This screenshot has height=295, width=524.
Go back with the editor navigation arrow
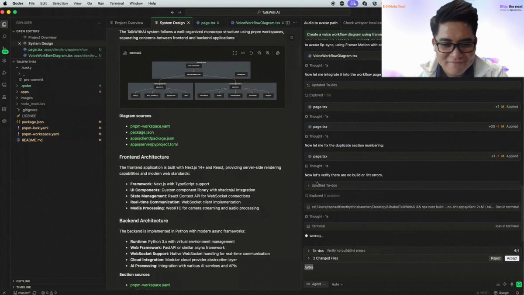click(x=172, y=12)
